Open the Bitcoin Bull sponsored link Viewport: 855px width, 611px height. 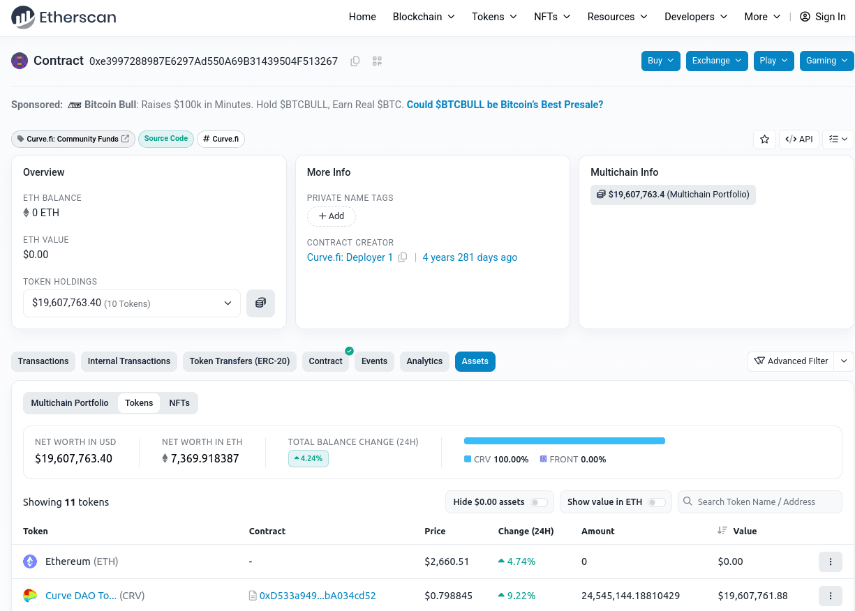(505, 105)
